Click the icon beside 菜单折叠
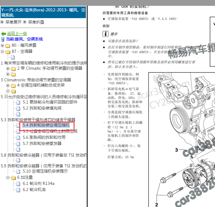This screenshot has height=207, width=215. click(x=25, y=22)
